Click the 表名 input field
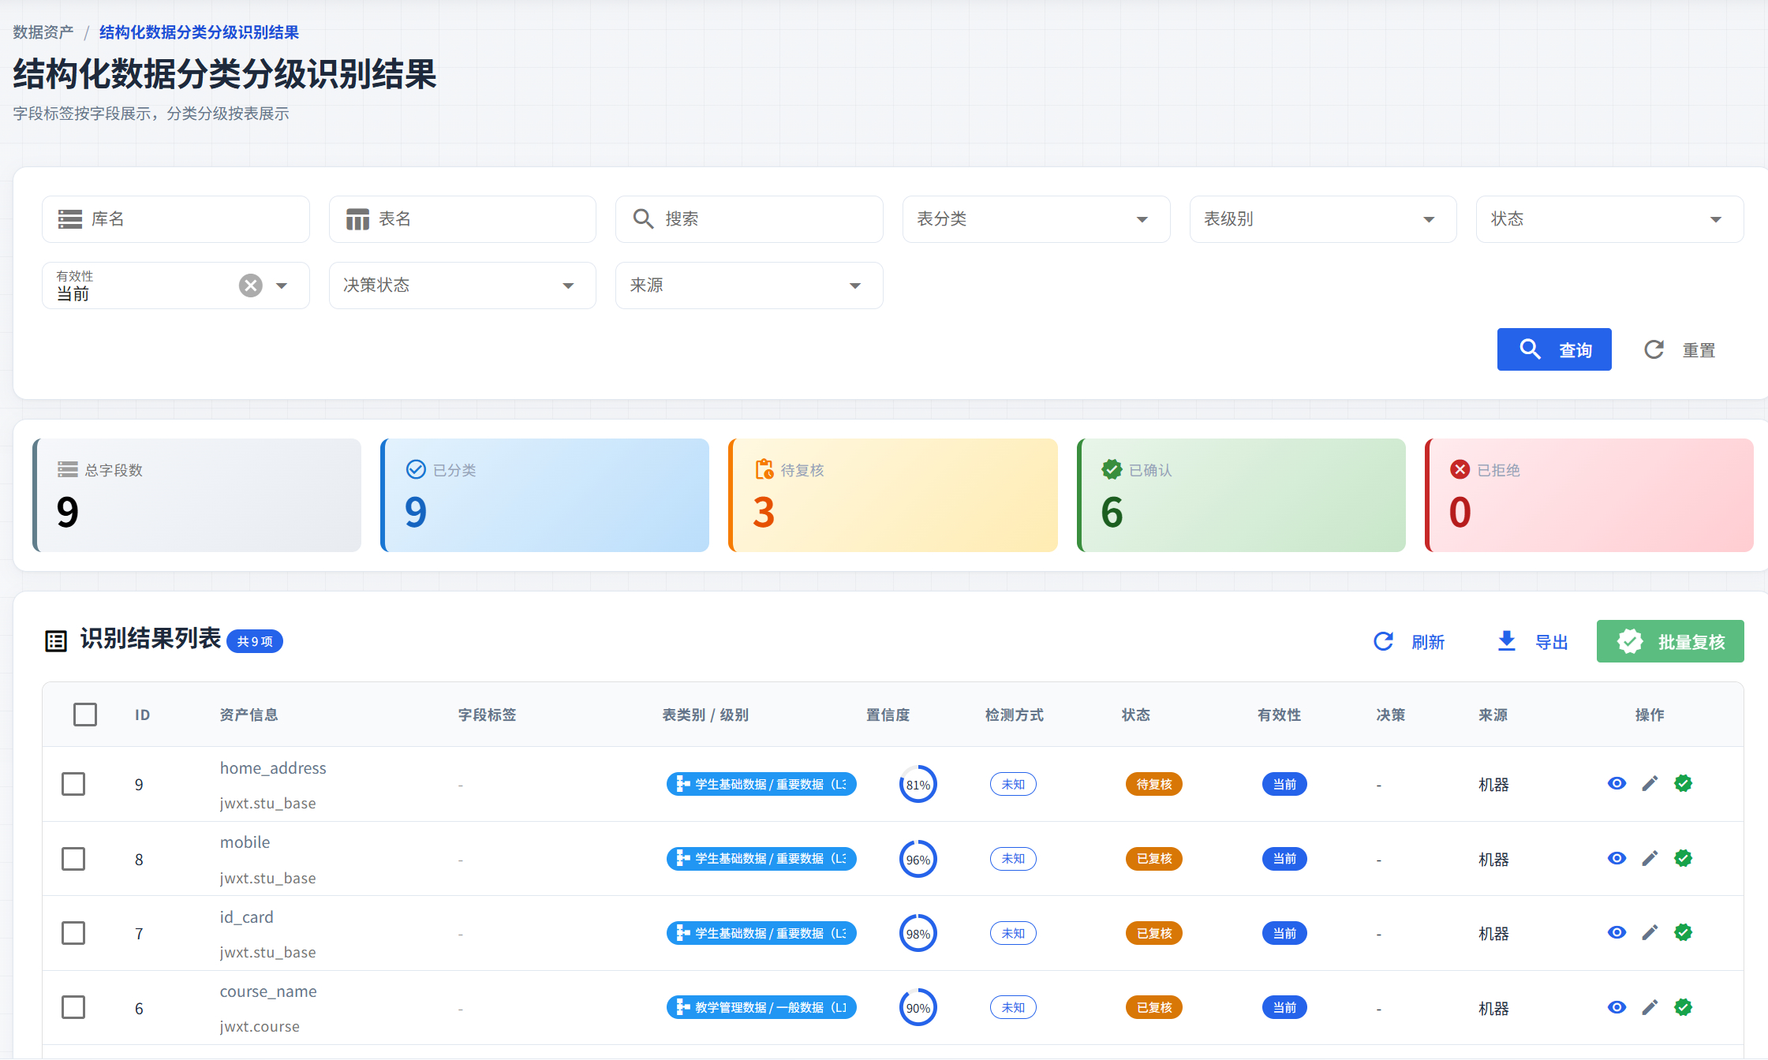The width and height of the screenshot is (1768, 1060). point(462,219)
